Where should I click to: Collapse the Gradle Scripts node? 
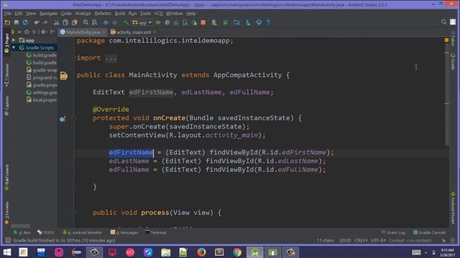[x=14, y=47]
